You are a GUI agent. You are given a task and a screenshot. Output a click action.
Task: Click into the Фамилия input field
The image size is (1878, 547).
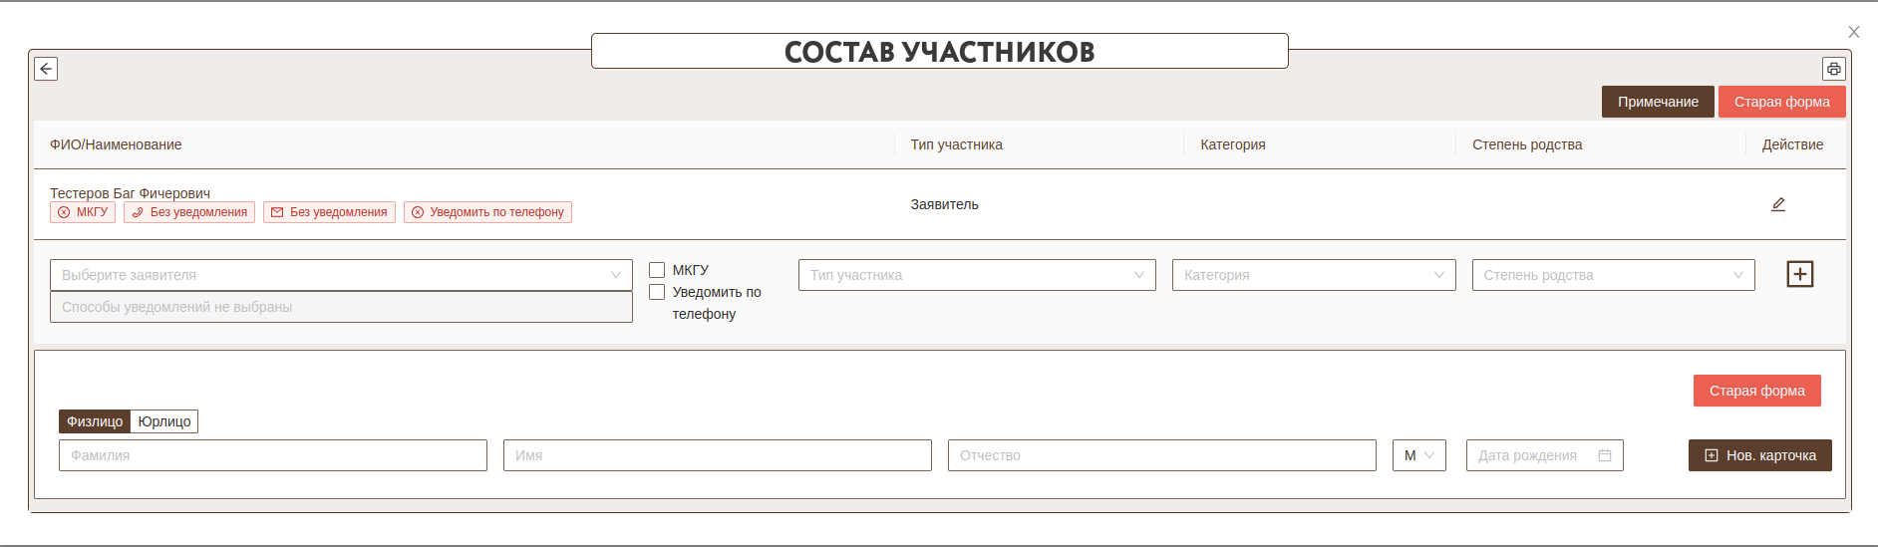pos(272,455)
